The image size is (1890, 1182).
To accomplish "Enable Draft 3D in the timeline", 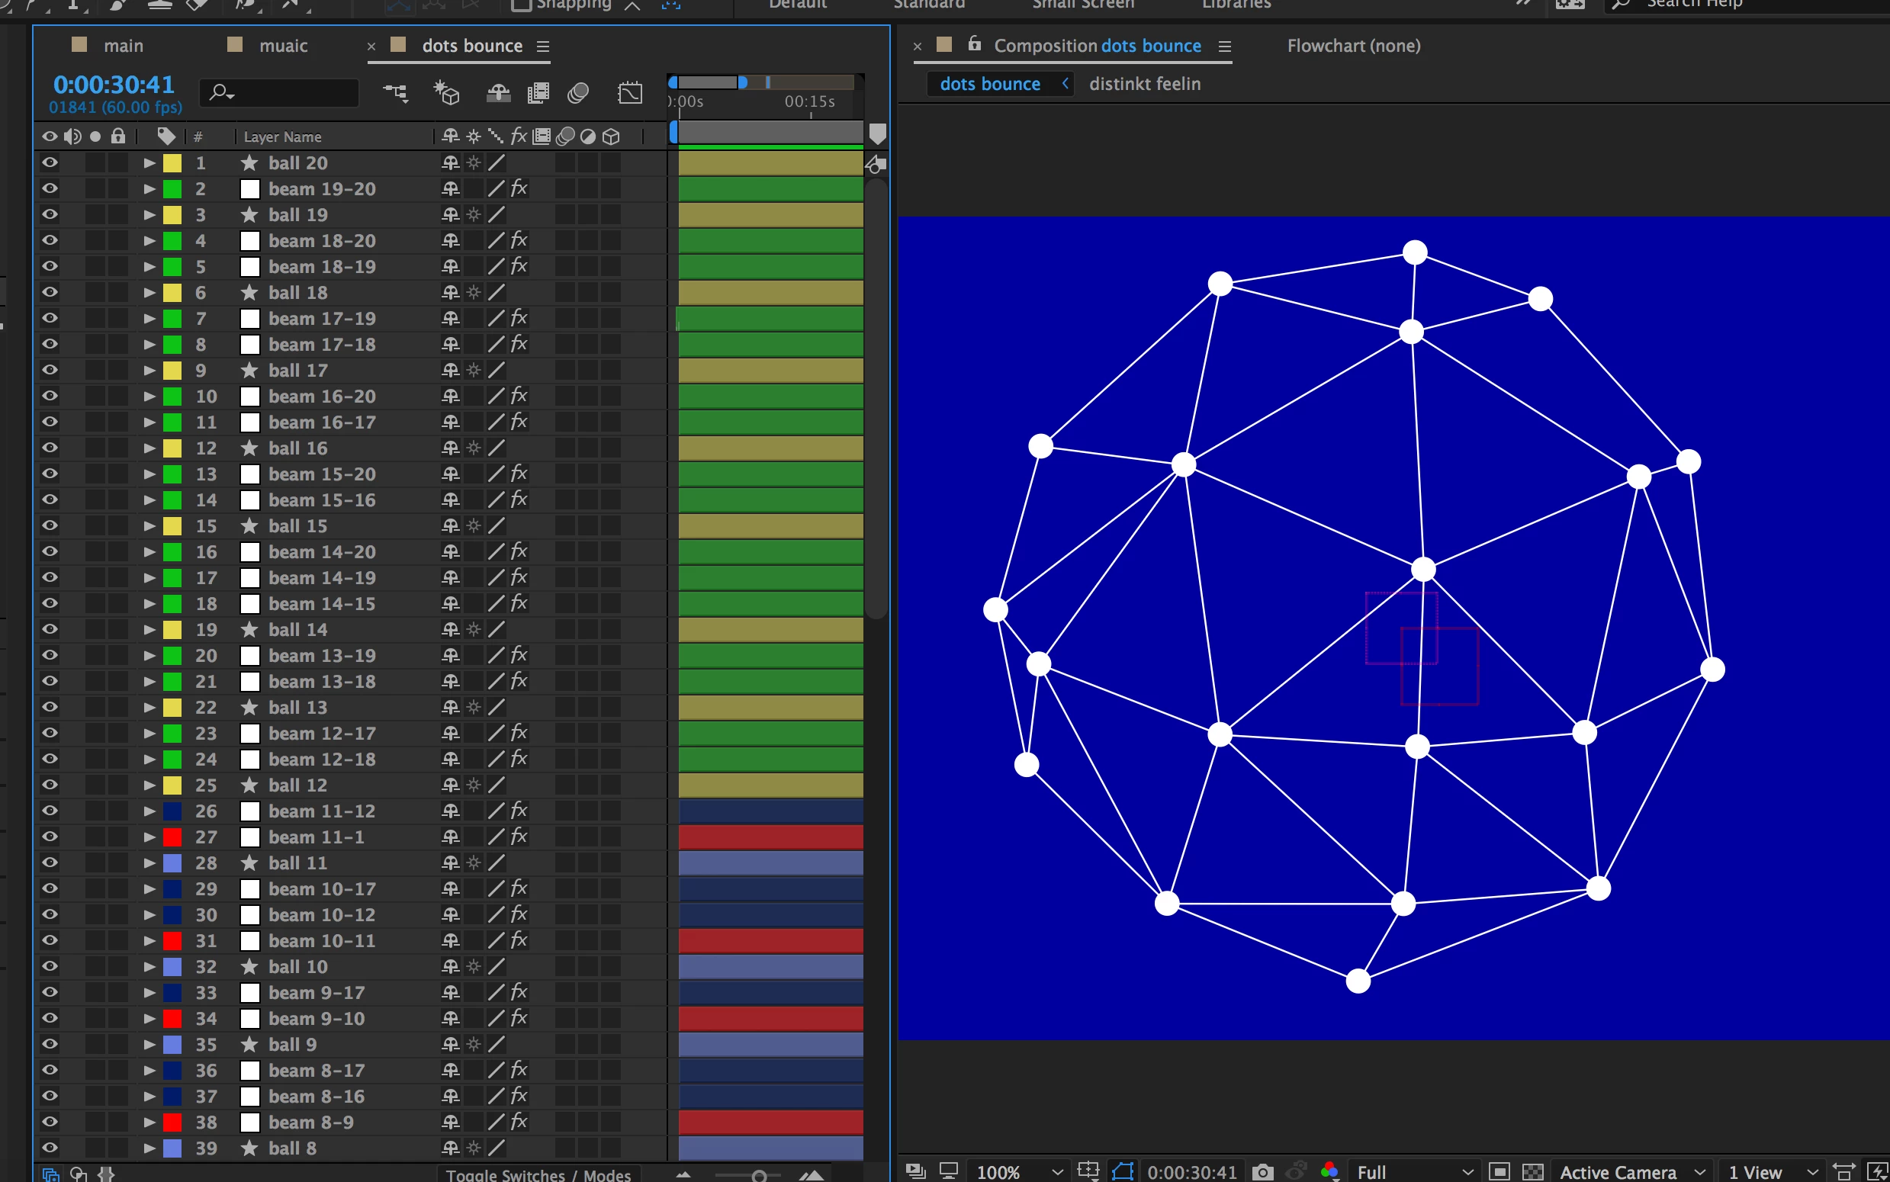I will [x=446, y=93].
